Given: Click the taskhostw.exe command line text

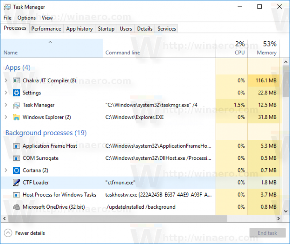Looking at the screenshot, I should pyautogui.click(x=158, y=195).
